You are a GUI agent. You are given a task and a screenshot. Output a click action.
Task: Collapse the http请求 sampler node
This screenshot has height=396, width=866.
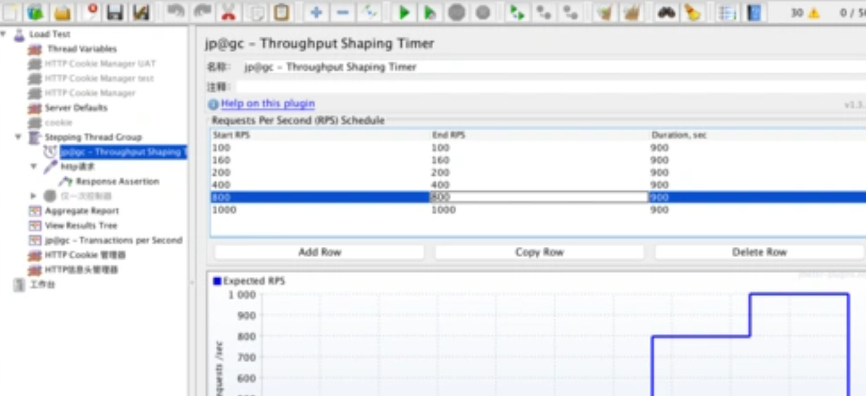tap(34, 166)
